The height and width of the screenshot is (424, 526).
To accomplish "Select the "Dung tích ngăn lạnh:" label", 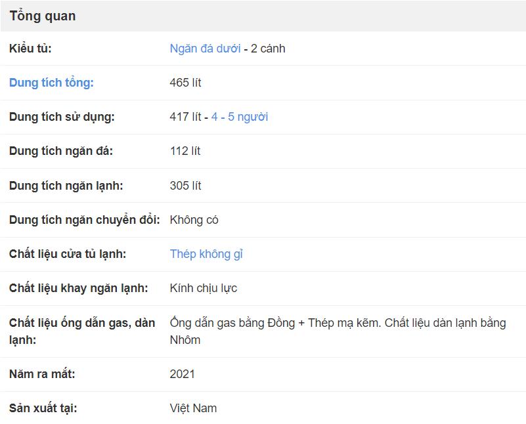I will 66,186.
